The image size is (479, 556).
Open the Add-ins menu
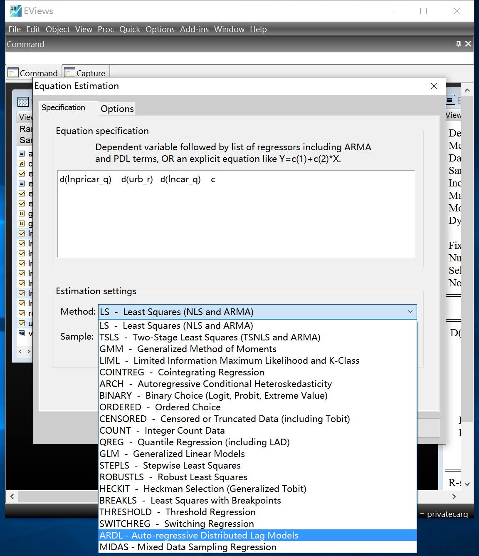[x=194, y=29]
